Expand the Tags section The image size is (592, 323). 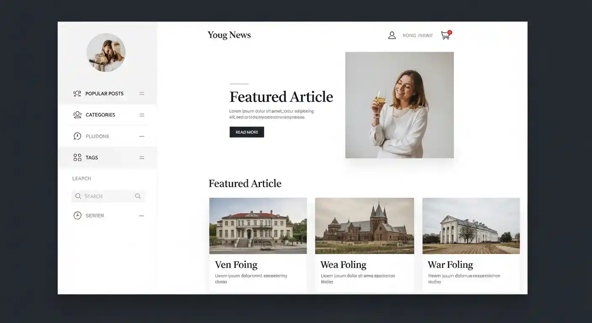(142, 158)
